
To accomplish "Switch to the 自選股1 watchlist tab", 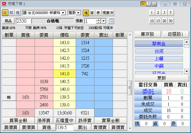I will click(175, 34).
